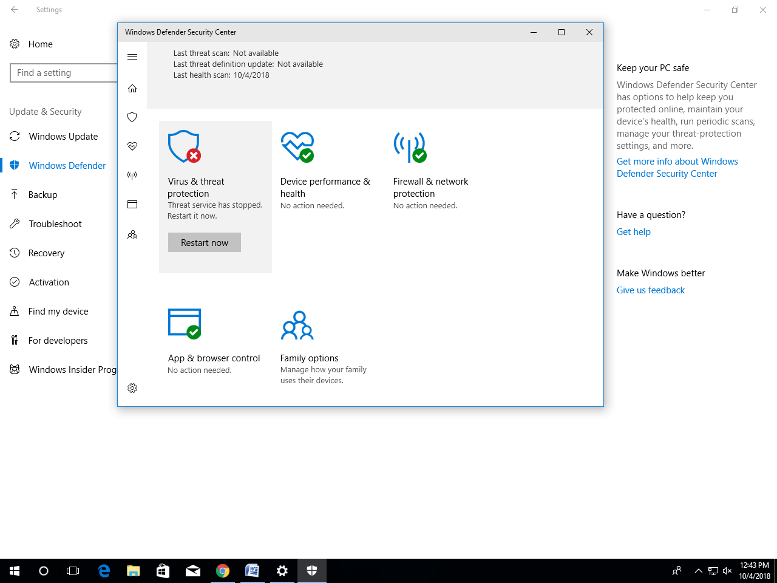This screenshot has width=777, height=583.
Task: Open App & browser control sidebar icon
Action: point(132,205)
